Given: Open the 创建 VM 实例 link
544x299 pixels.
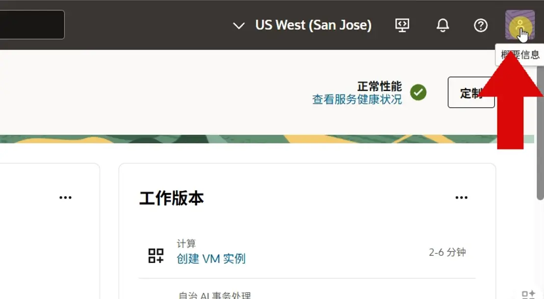Looking at the screenshot, I should 211,258.
